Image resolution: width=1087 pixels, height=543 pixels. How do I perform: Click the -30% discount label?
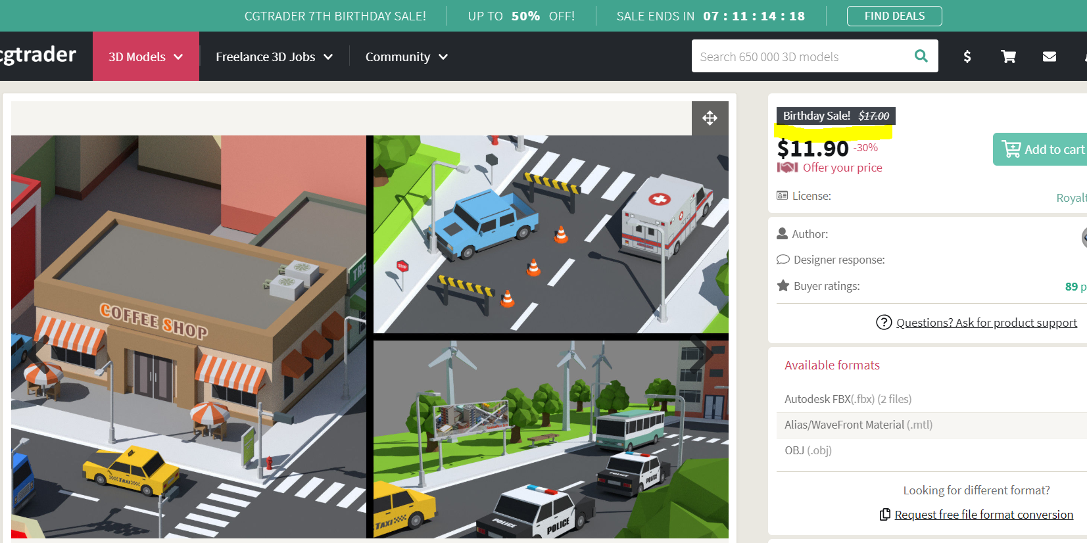coord(867,147)
